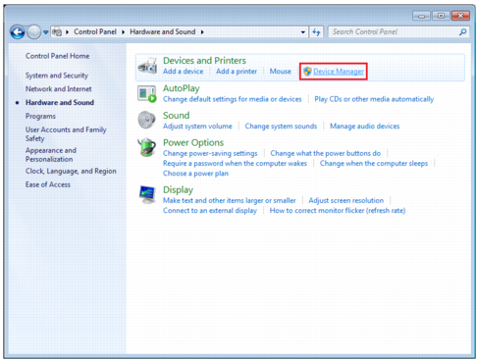The height and width of the screenshot is (360, 477).
Task: Open Programs category in sidebar
Action: pos(40,116)
